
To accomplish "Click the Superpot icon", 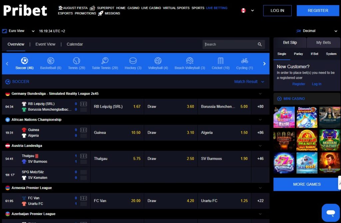I will pyautogui.click(x=92, y=8).
